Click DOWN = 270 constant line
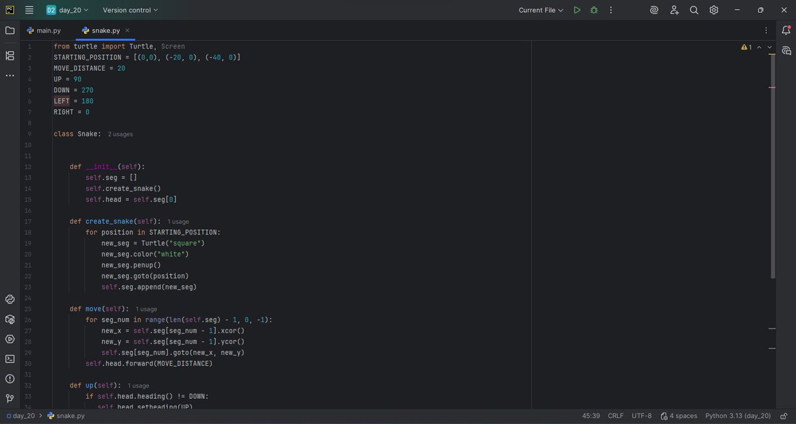 coord(74,90)
